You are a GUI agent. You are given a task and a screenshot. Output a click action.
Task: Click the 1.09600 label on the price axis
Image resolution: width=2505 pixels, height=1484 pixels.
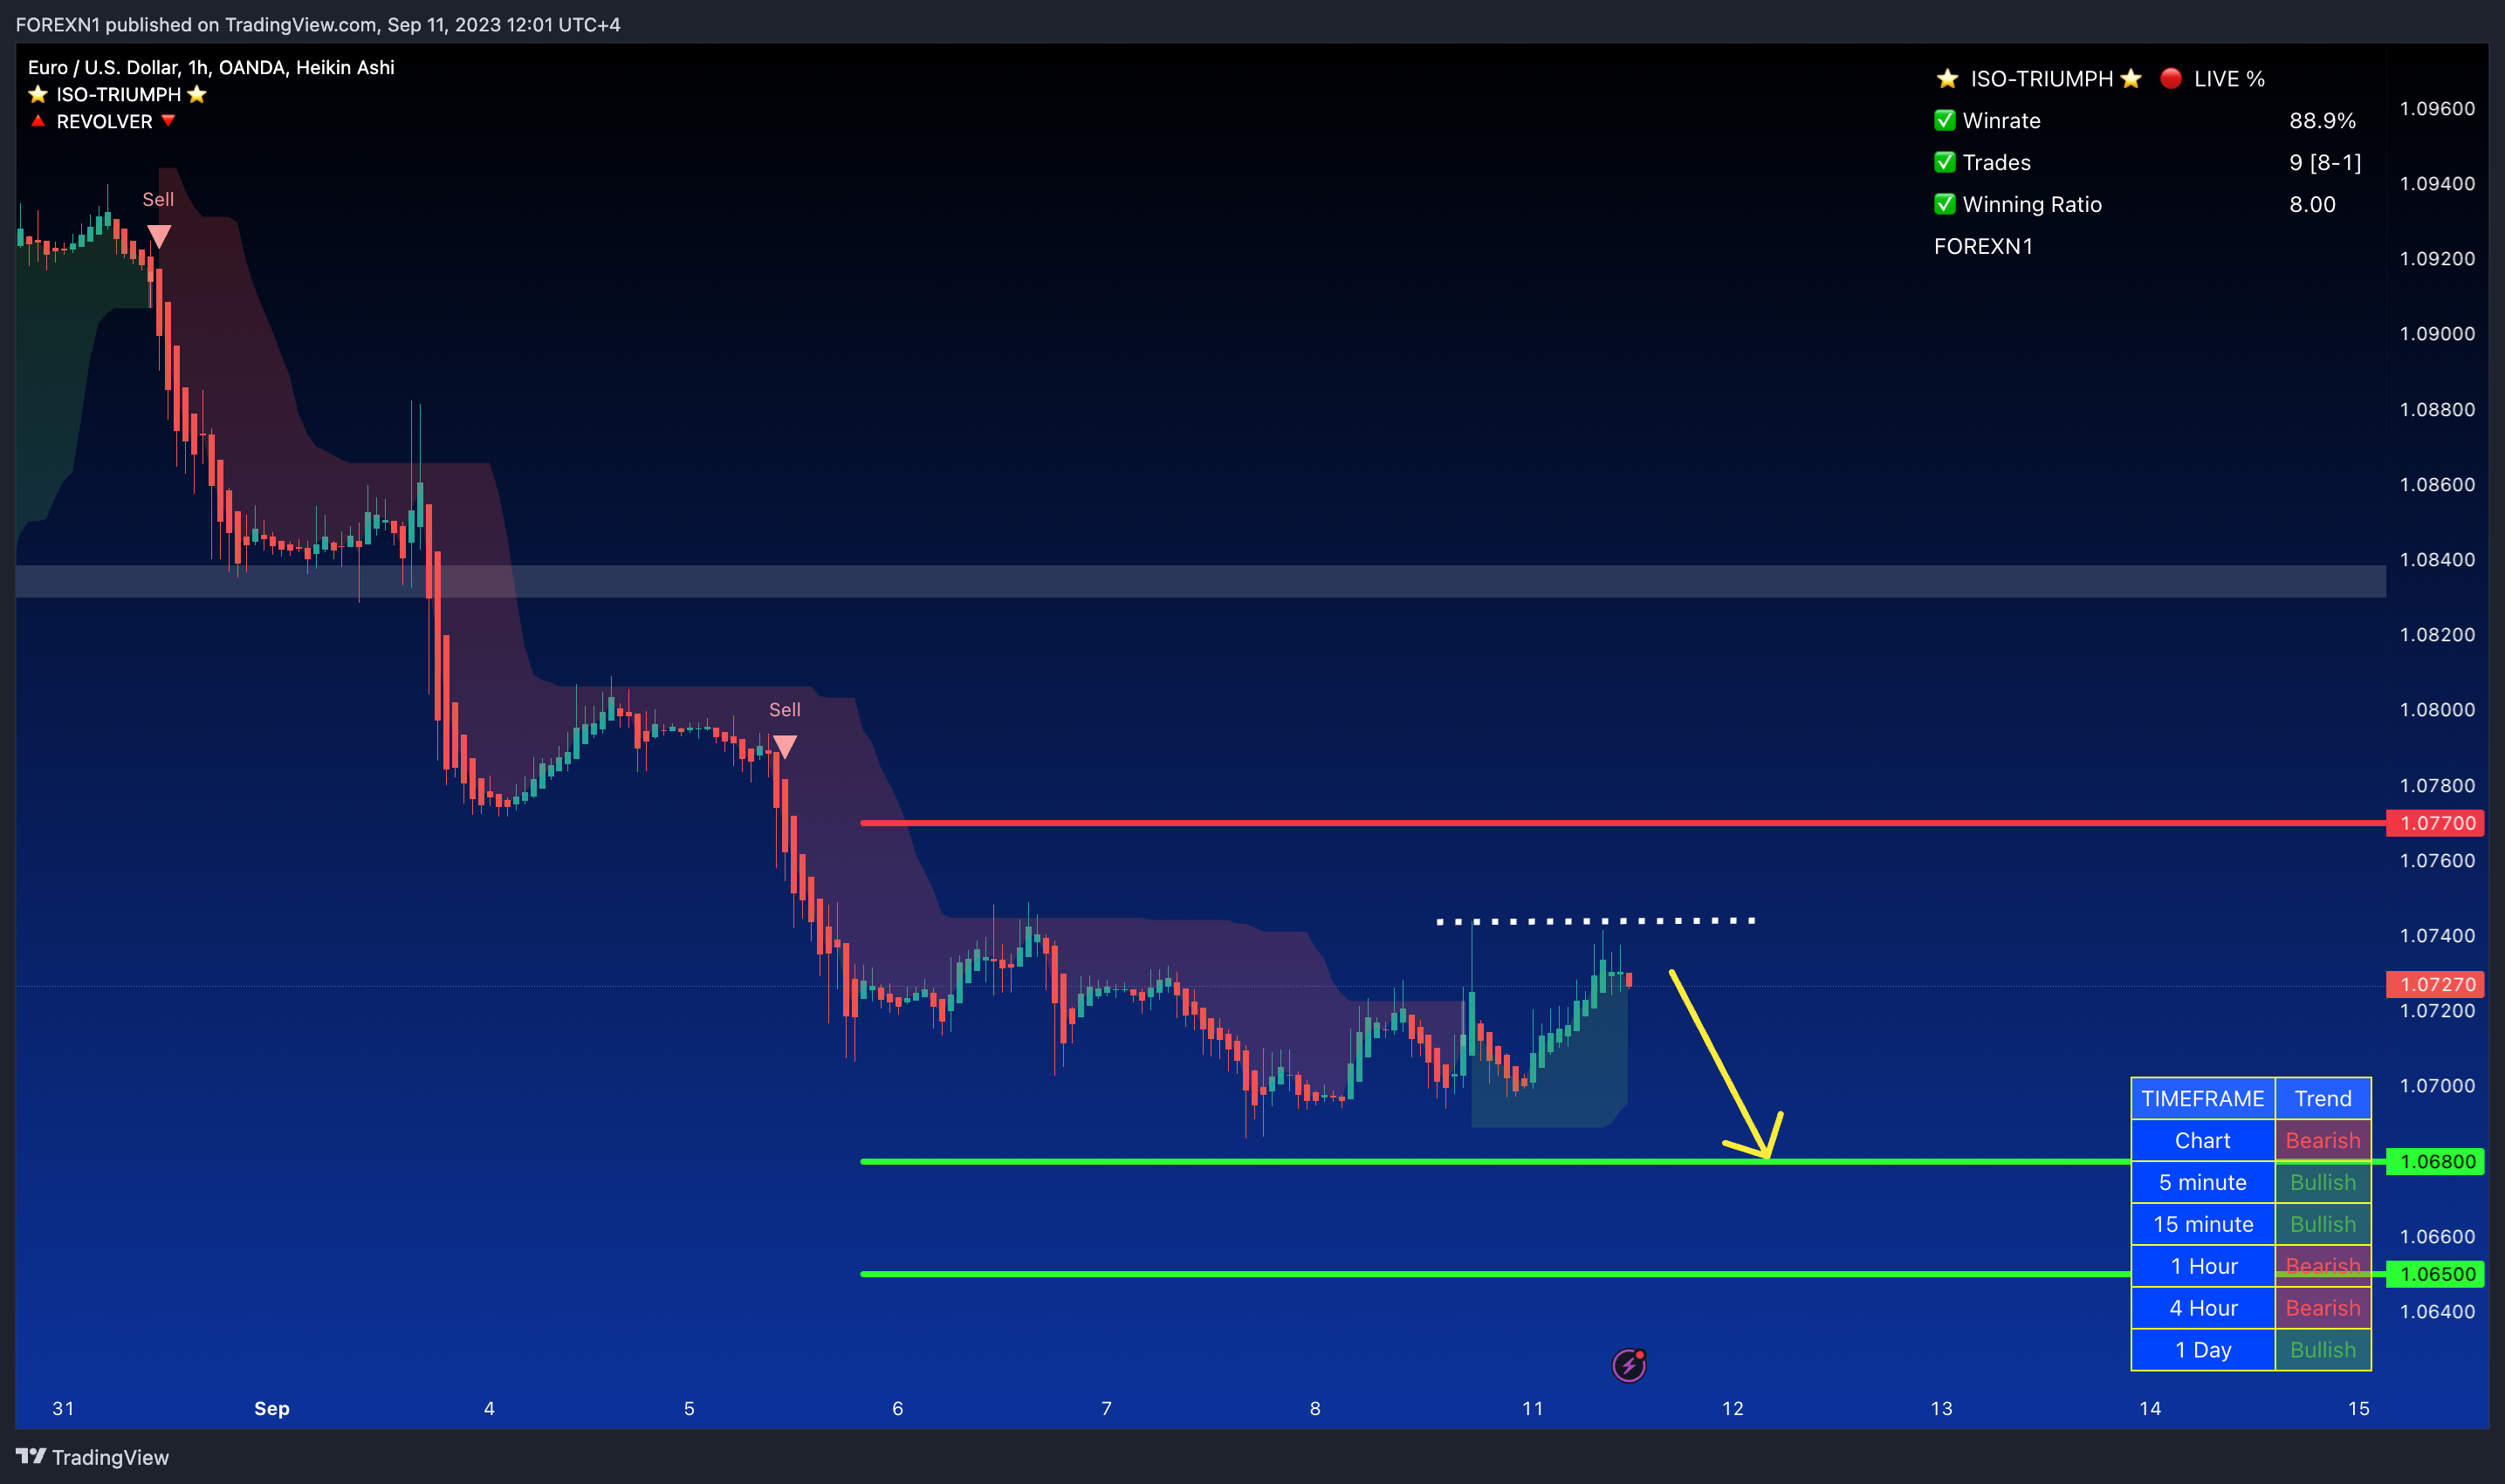[x=2437, y=108]
